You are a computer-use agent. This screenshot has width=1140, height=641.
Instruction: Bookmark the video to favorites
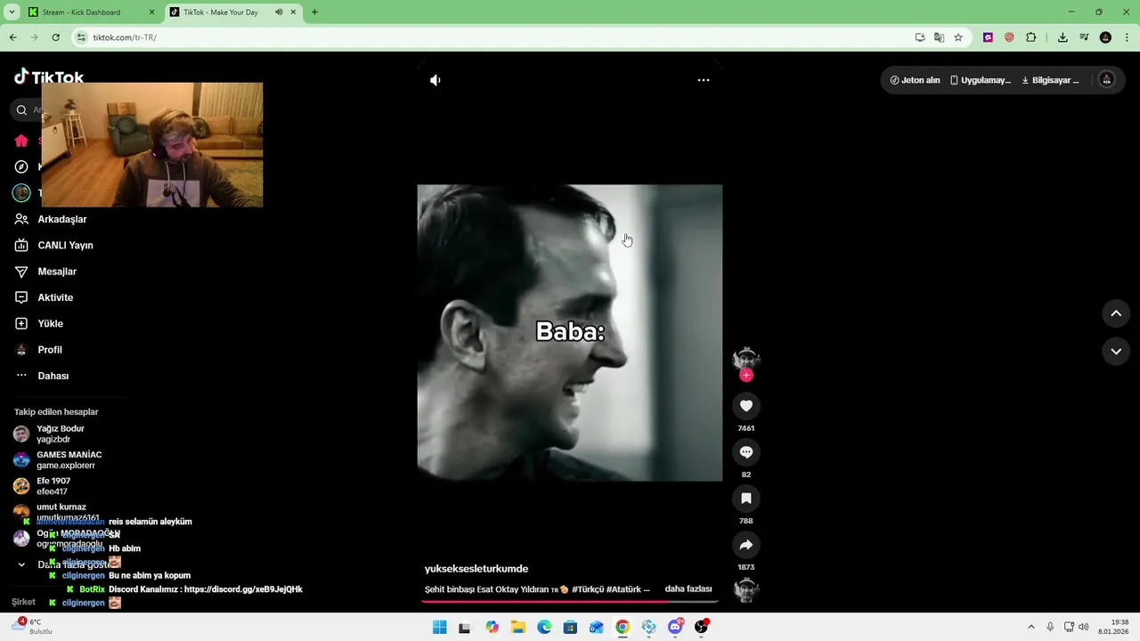[746, 499]
